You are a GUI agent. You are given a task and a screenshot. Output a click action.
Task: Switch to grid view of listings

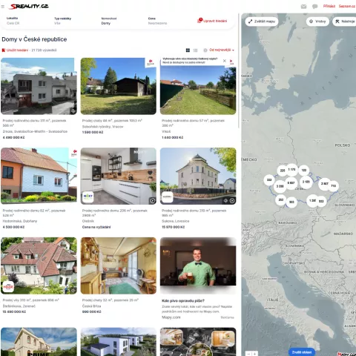[x=188, y=50]
